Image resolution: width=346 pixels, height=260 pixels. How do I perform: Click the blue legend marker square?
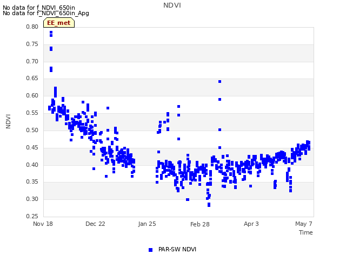click(150, 250)
